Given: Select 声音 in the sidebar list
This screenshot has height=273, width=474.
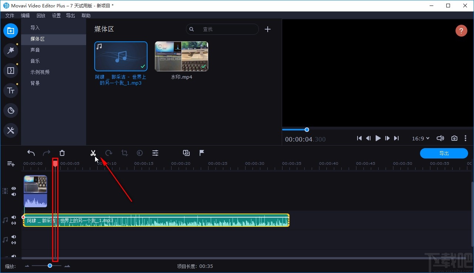Looking at the screenshot, I should pos(54,50).
